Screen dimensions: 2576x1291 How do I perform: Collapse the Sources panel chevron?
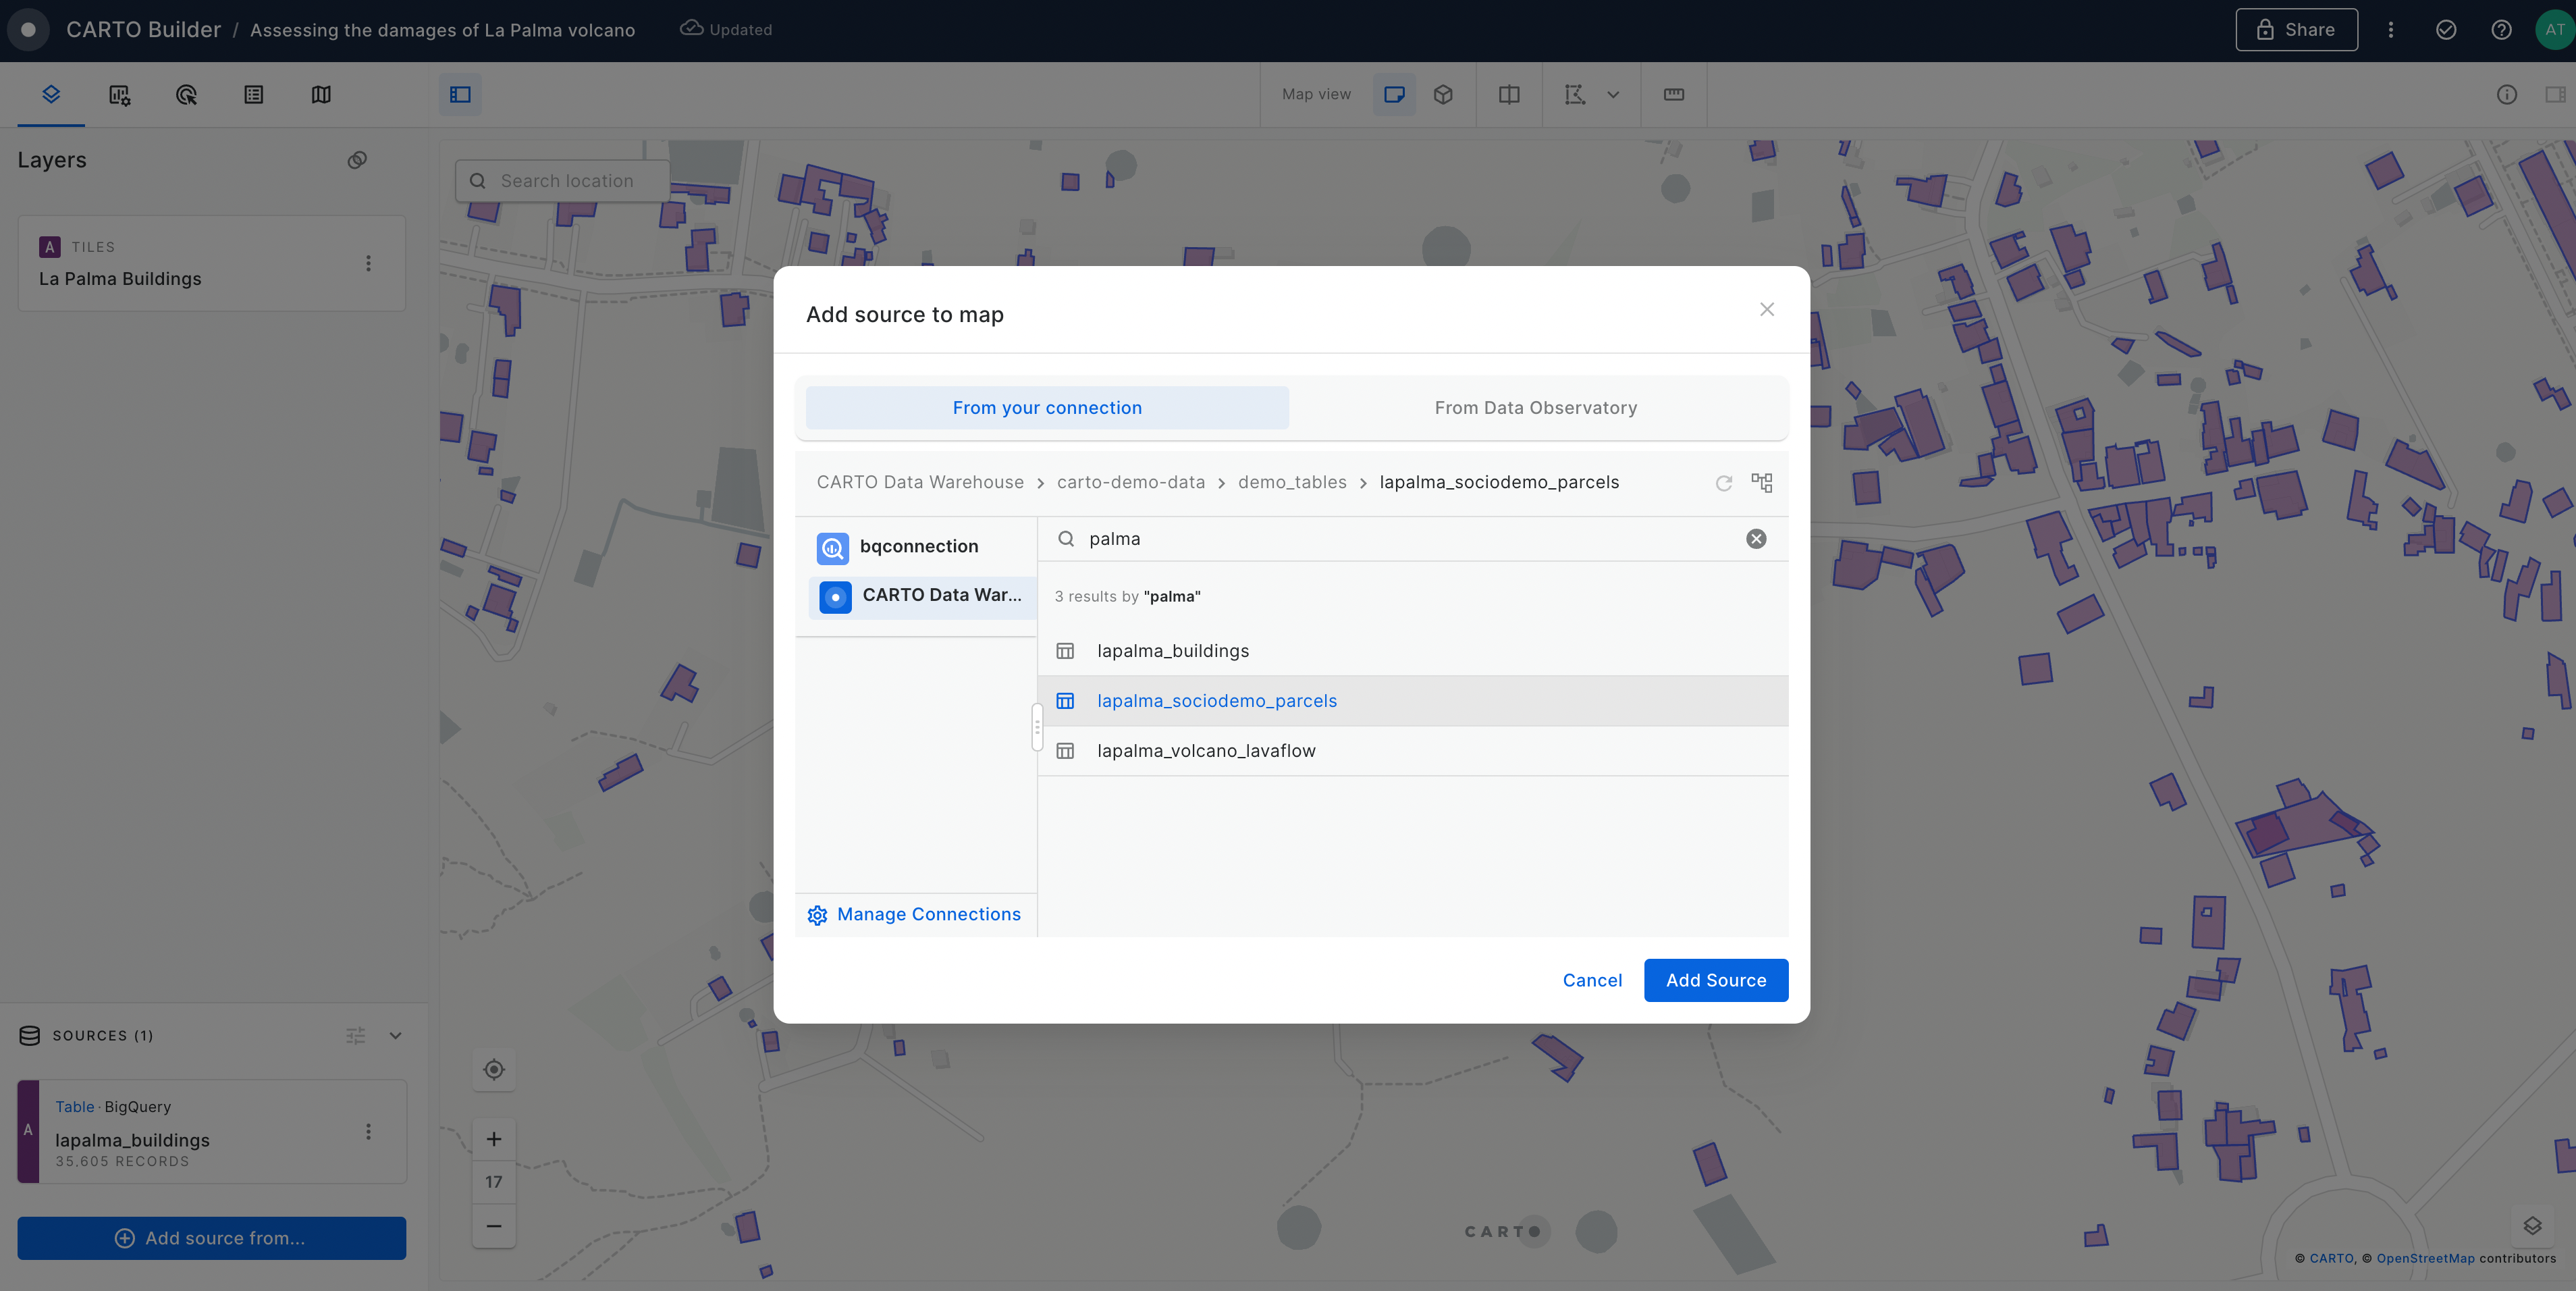395,1035
